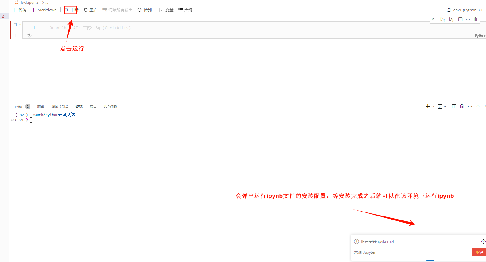Switch to the 问题 problems tab
The width and height of the screenshot is (486, 262).
pos(18,107)
